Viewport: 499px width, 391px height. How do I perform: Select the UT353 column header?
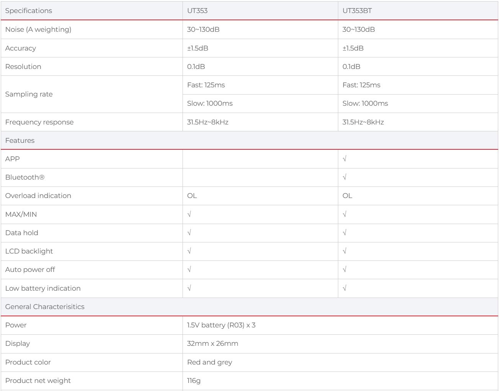[197, 11]
